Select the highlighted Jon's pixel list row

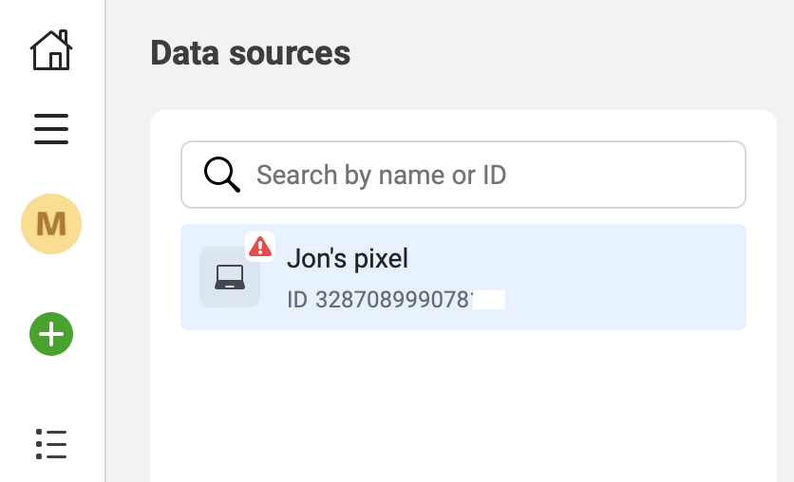[463, 277]
